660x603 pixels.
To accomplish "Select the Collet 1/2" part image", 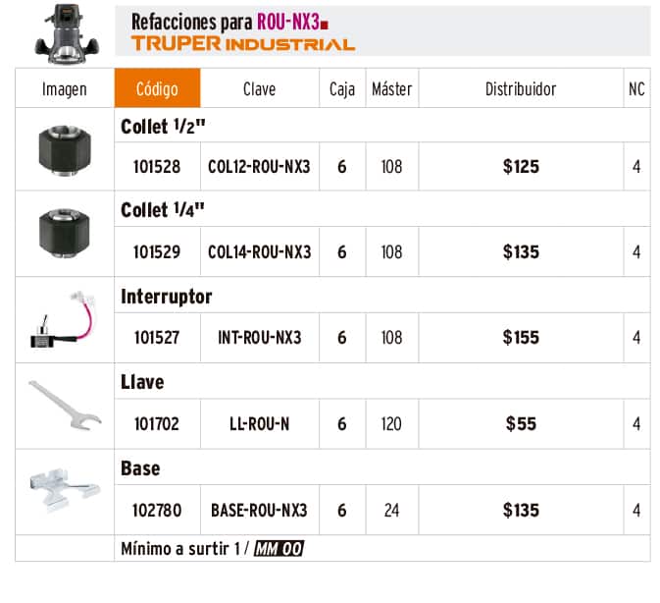I will 65,150.
